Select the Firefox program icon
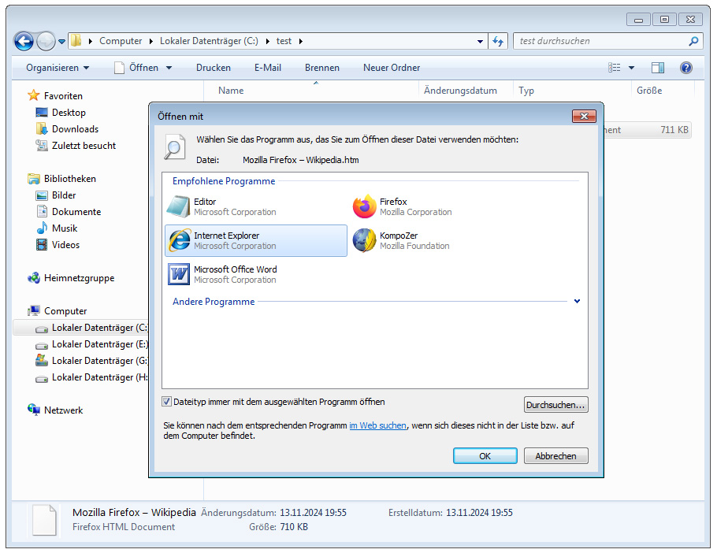 [364, 206]
